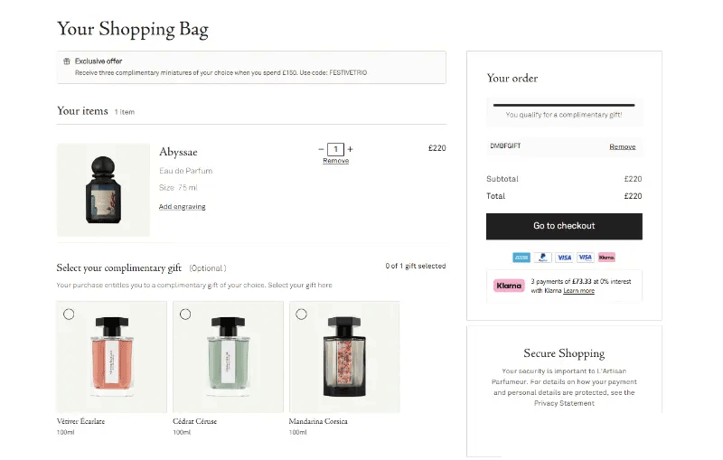Click the small Klarna icon beside the Visa icons
The image size is (723, 460).
[x=606, y=258]
